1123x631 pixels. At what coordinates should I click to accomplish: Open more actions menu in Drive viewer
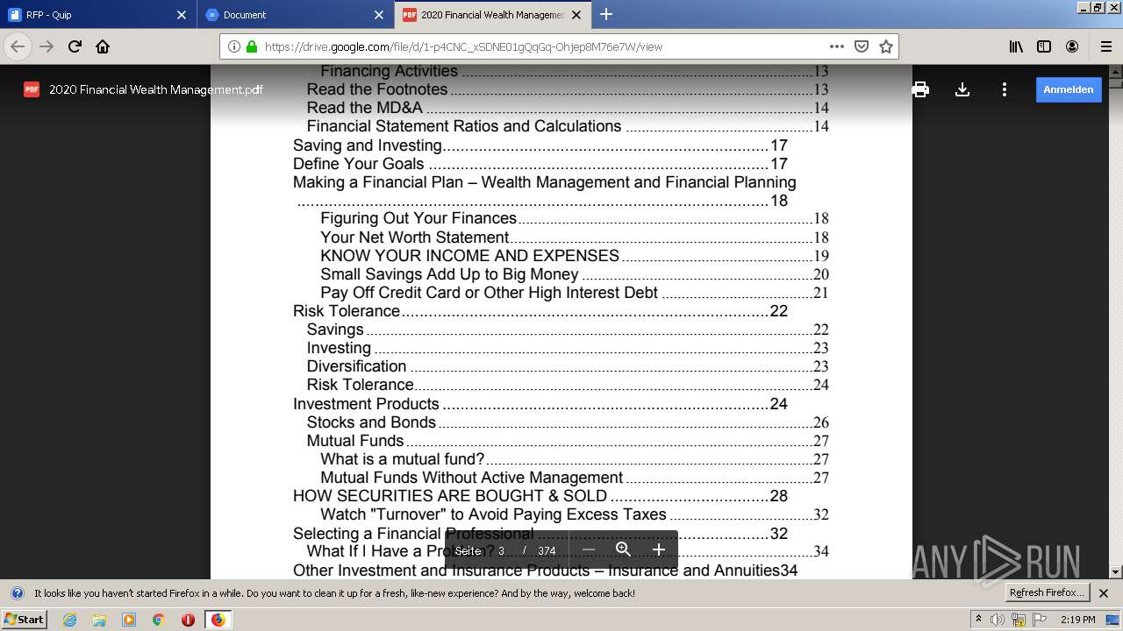1005,89
